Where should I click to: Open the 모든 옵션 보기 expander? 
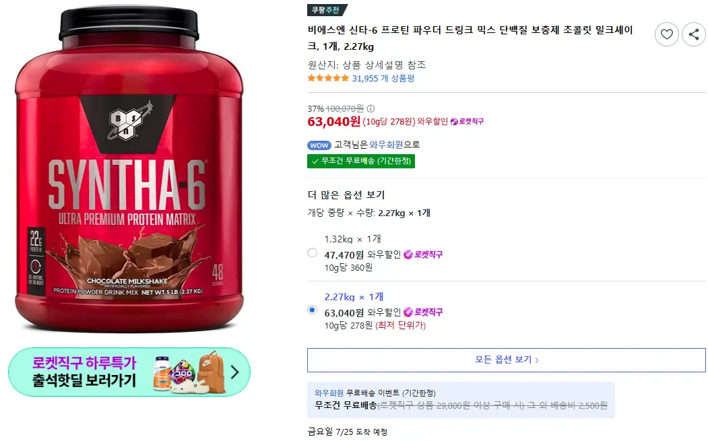506,360
